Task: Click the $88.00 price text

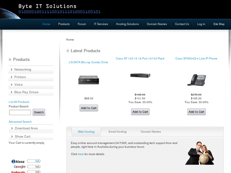Action: [x=89, y=98]
